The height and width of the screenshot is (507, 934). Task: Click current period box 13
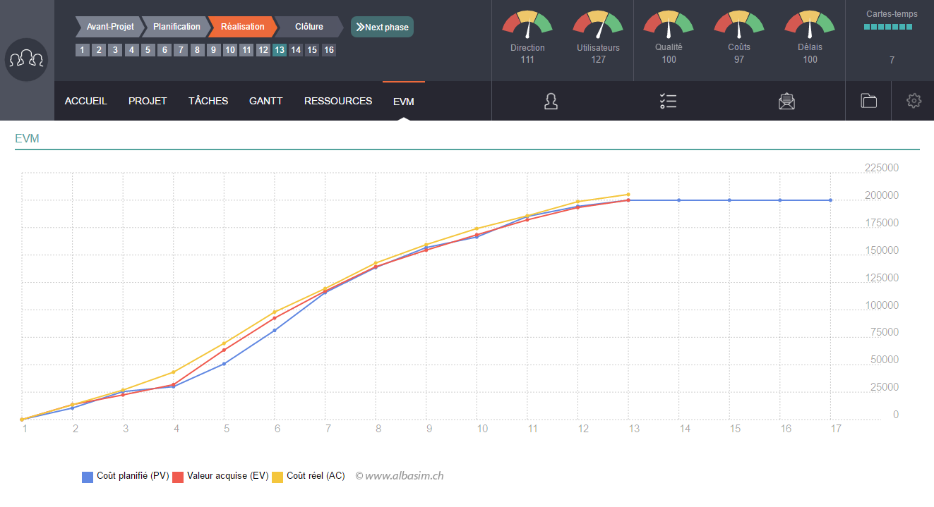click(x=280, y=50)
